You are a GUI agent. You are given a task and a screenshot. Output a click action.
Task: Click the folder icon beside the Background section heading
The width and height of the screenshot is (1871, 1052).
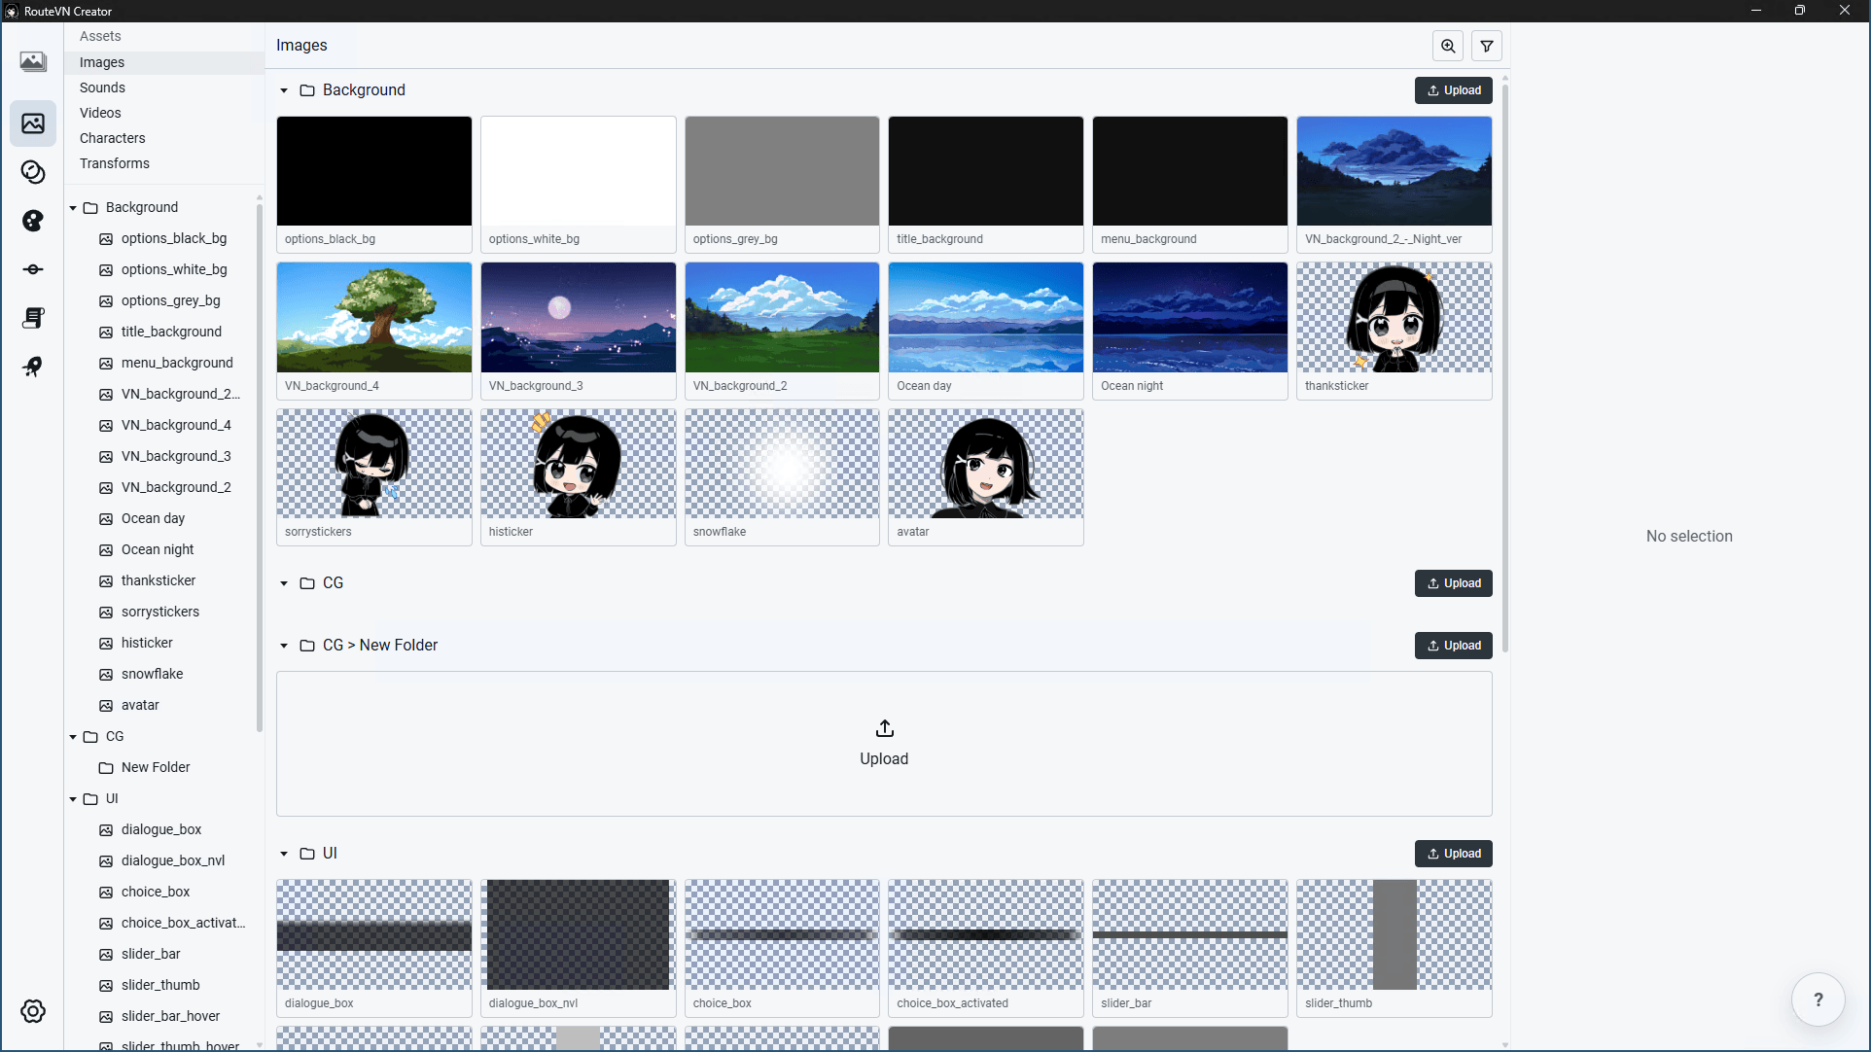click(x=307, y=90)
